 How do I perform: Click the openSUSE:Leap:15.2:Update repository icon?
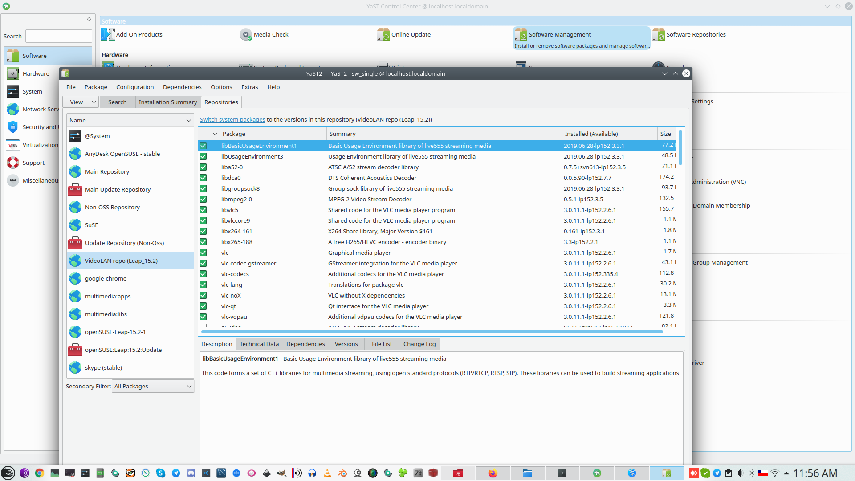click(x=75, y=350)
